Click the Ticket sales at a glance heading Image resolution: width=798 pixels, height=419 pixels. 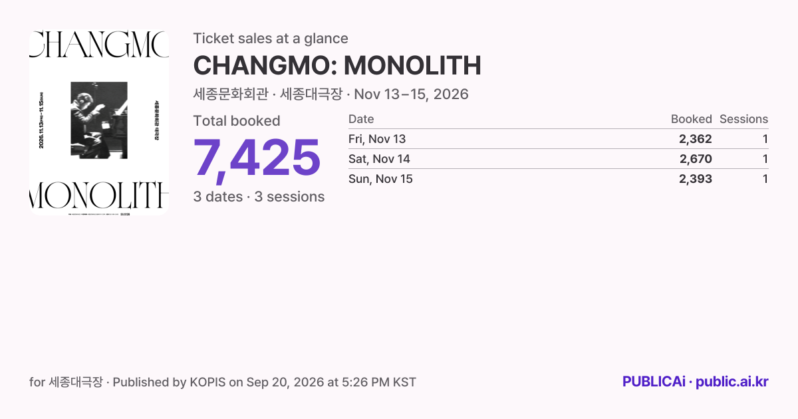271,39
